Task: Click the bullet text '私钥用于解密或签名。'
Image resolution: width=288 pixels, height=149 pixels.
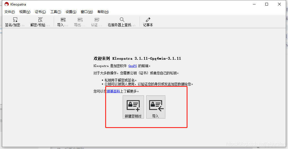Action: click(x=120, y=80)
